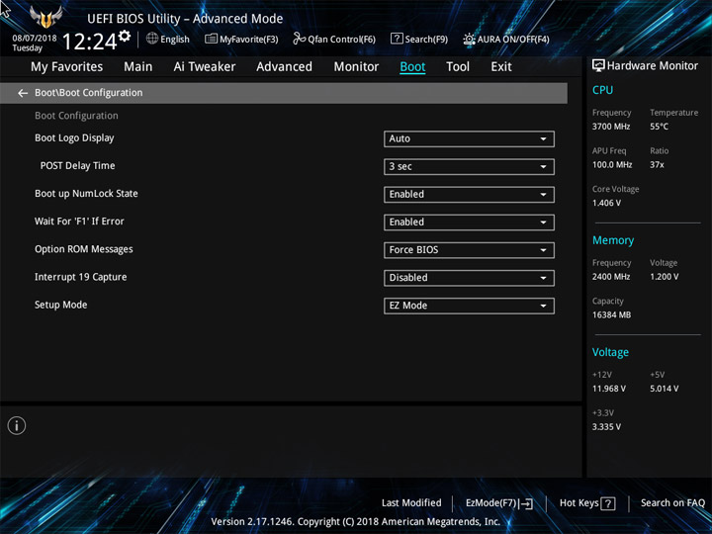The height and width of the screenshot is (534, 712).
Task: Open the Interrupt 19 Capture dropdown
Action: pos(469,278)
